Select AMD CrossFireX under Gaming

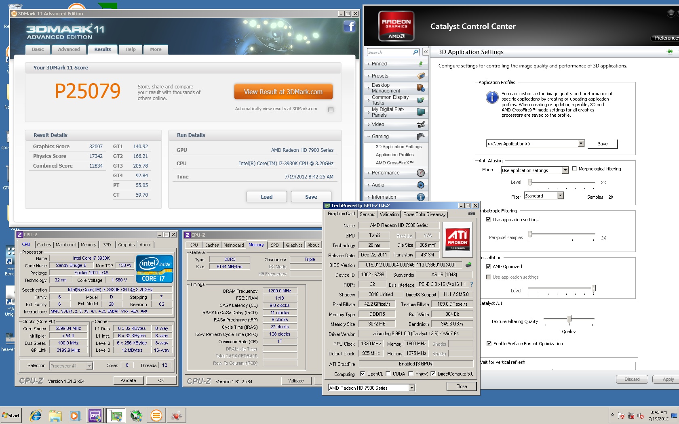point(394,163)
